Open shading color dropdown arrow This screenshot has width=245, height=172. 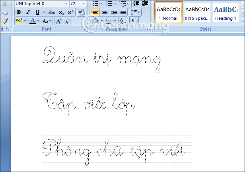point(101,21)
